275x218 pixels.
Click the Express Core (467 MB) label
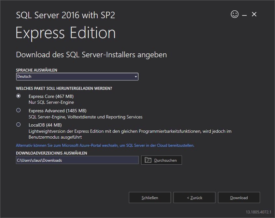51,96
